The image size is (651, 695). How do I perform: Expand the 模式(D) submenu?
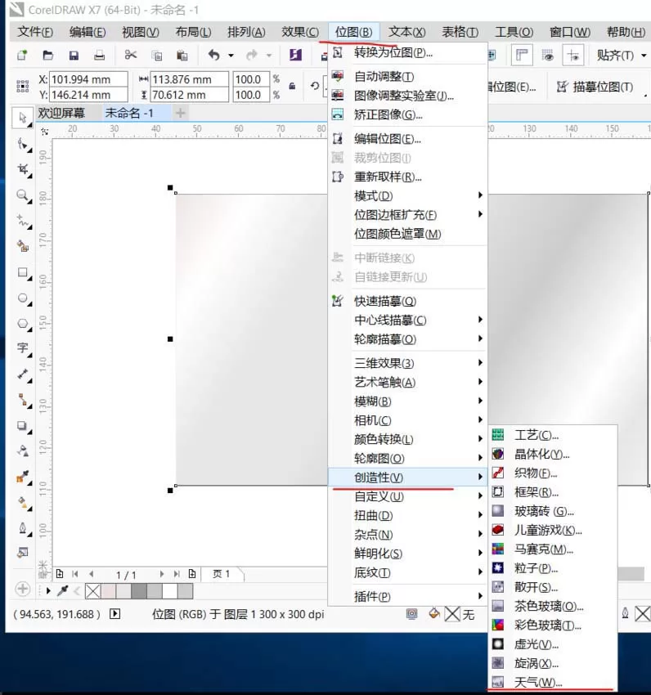(x=407, y=195)
